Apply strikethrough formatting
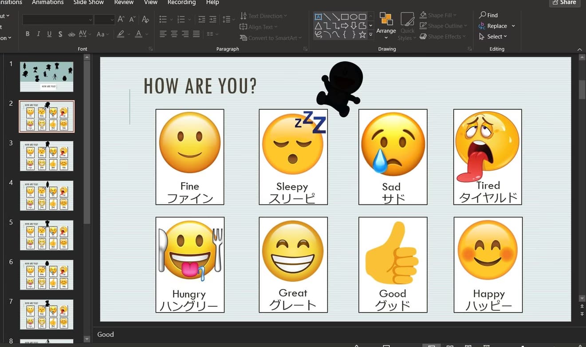586x347 pixels. [x=72, y=34]
